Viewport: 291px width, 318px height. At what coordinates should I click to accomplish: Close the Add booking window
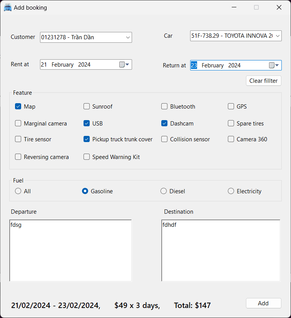(279, 7)
